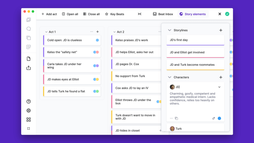The height and width of the screenshot is (143, 254).
Task: Open the document file sidebar icon
Action: point(28,59)
